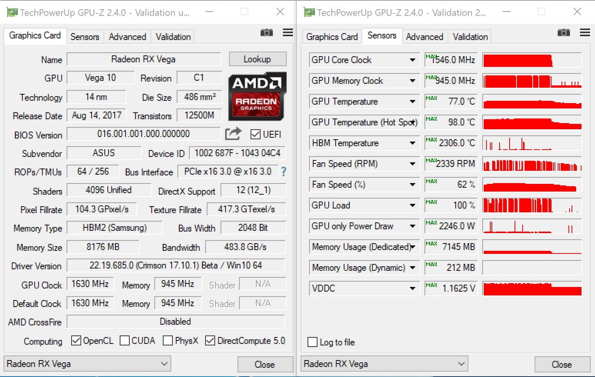595x377 pixels.
Task: Click the Fan Speed (RPM) history graph
Action: pos(532,164)
